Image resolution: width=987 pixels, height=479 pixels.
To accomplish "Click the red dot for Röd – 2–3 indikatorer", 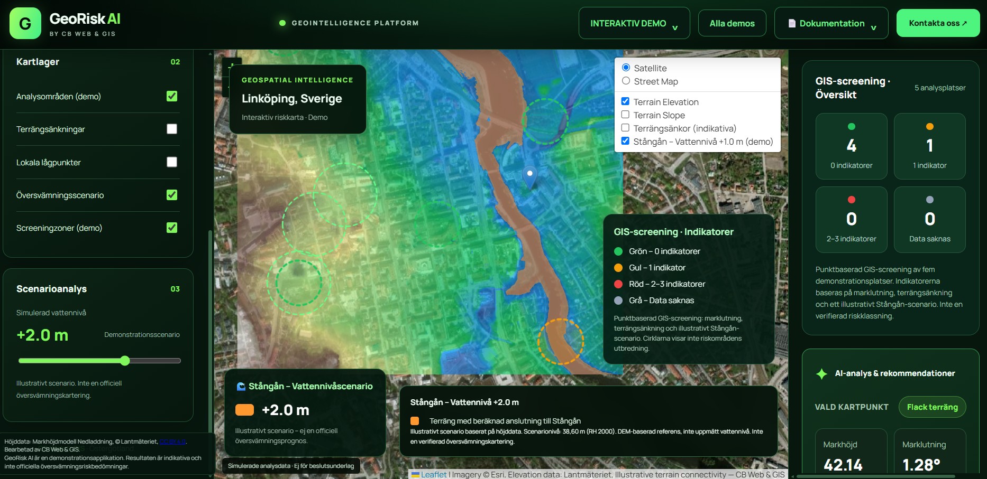I will [618, 284].
